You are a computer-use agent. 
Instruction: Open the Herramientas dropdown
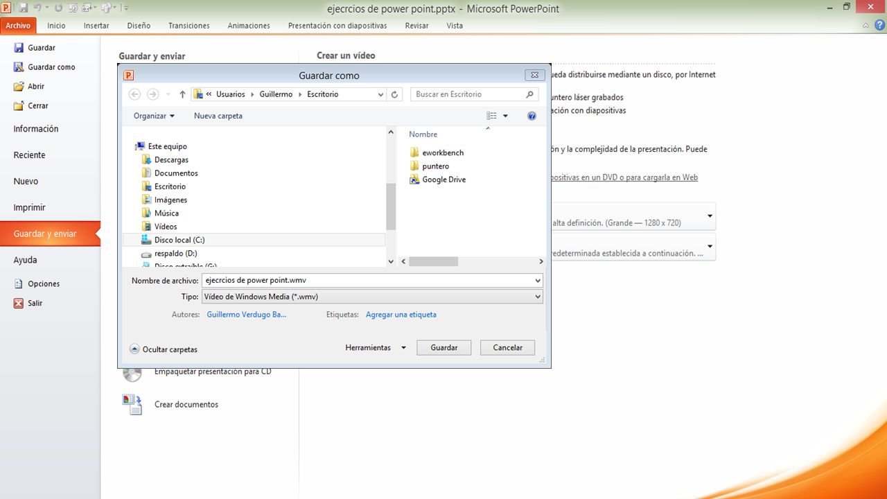(376, 348)
